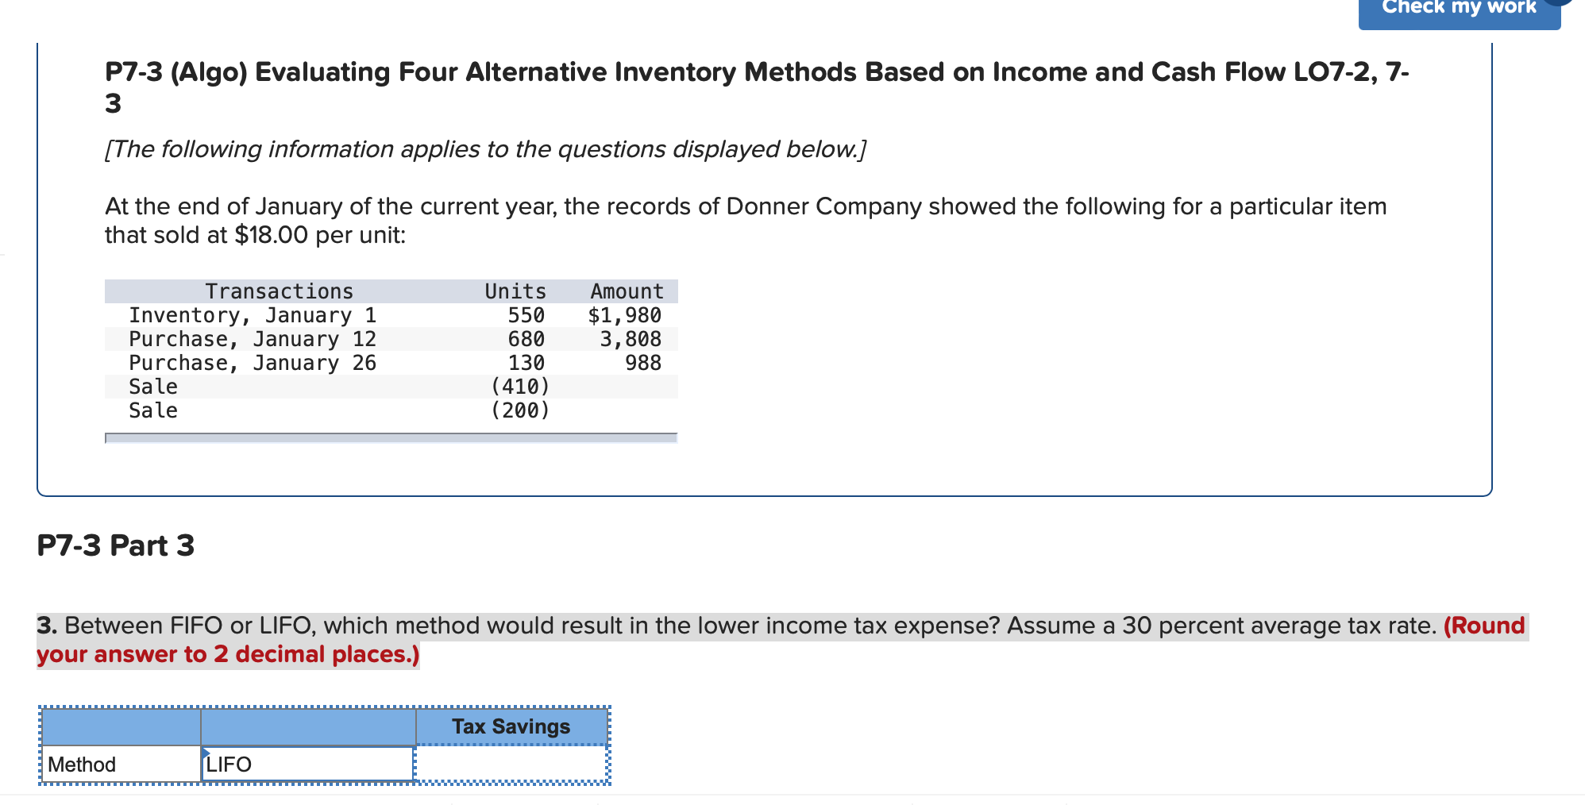Screen dimensions: 1585x805
Task: Click the Units column heading
Action: 514,291
